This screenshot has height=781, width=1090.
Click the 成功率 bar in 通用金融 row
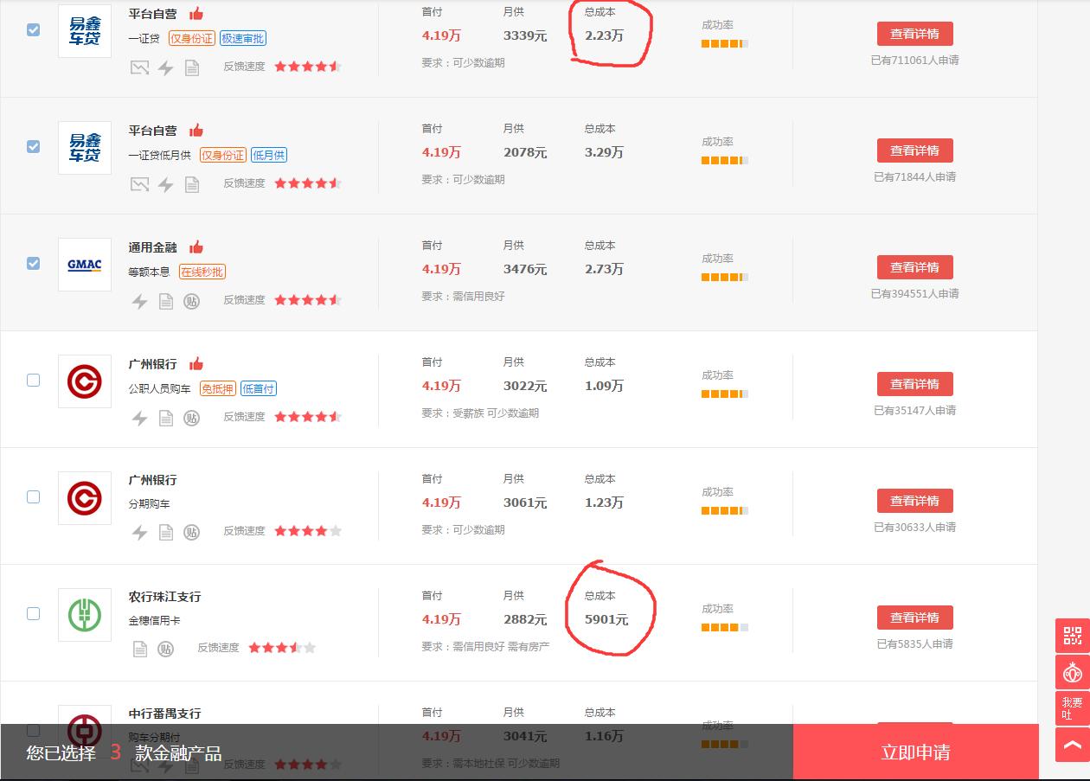click(x=725, y=277)
